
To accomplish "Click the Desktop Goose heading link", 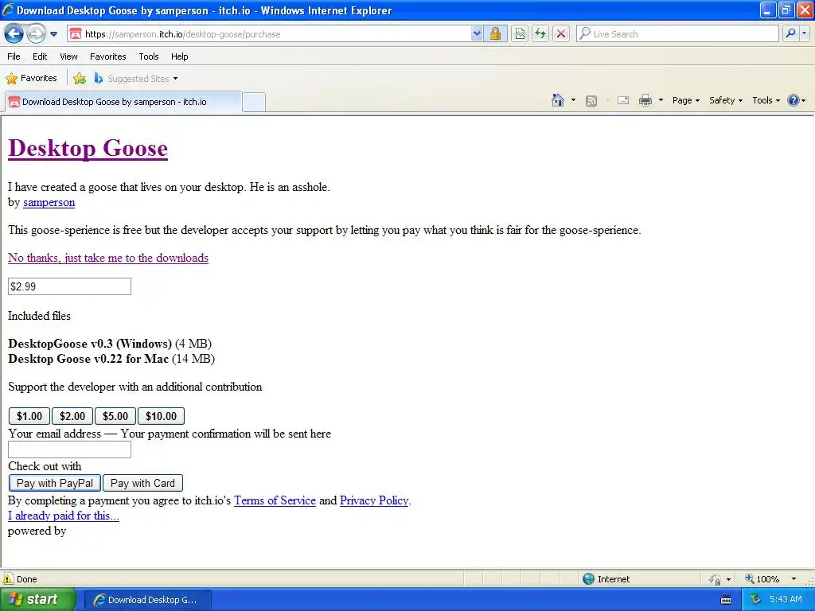I will pyautogui.click(x=88, y=149).
